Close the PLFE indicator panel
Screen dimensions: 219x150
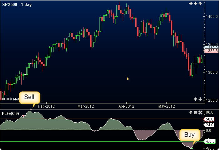click(200, 112)
